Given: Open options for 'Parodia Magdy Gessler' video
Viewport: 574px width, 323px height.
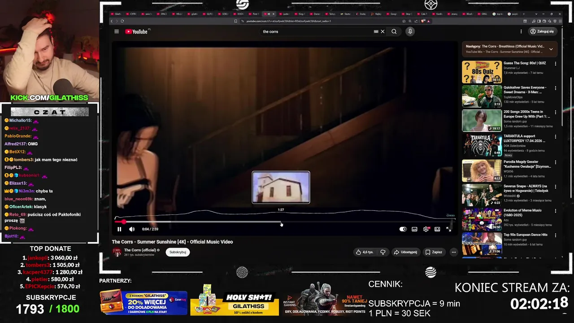Looking at the screenshot, I should click(555, 162).
